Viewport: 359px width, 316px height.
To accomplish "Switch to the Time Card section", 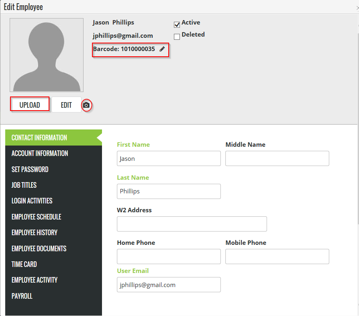I will point(24,264).
